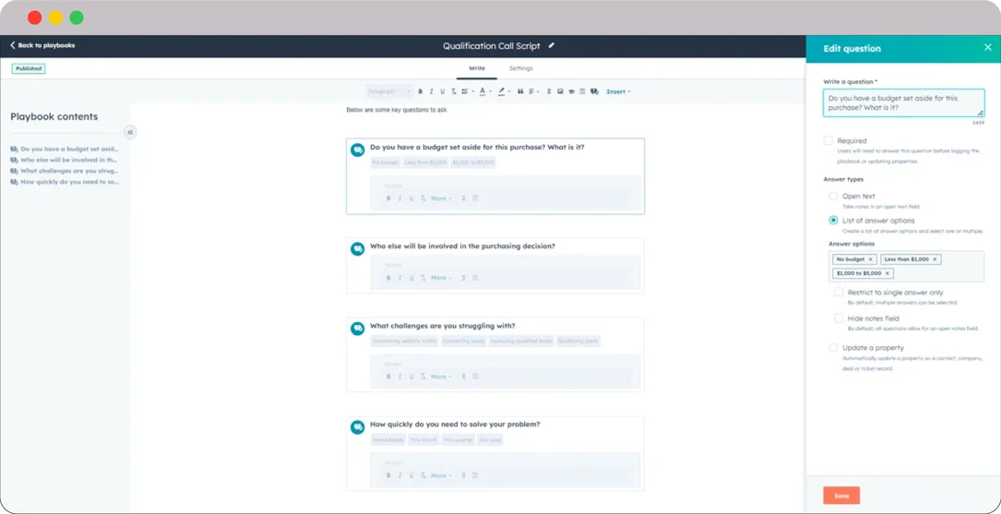1001x514 pixels.
Task: Toggle underline in the main editor toolbar
Action: point(443,91)
